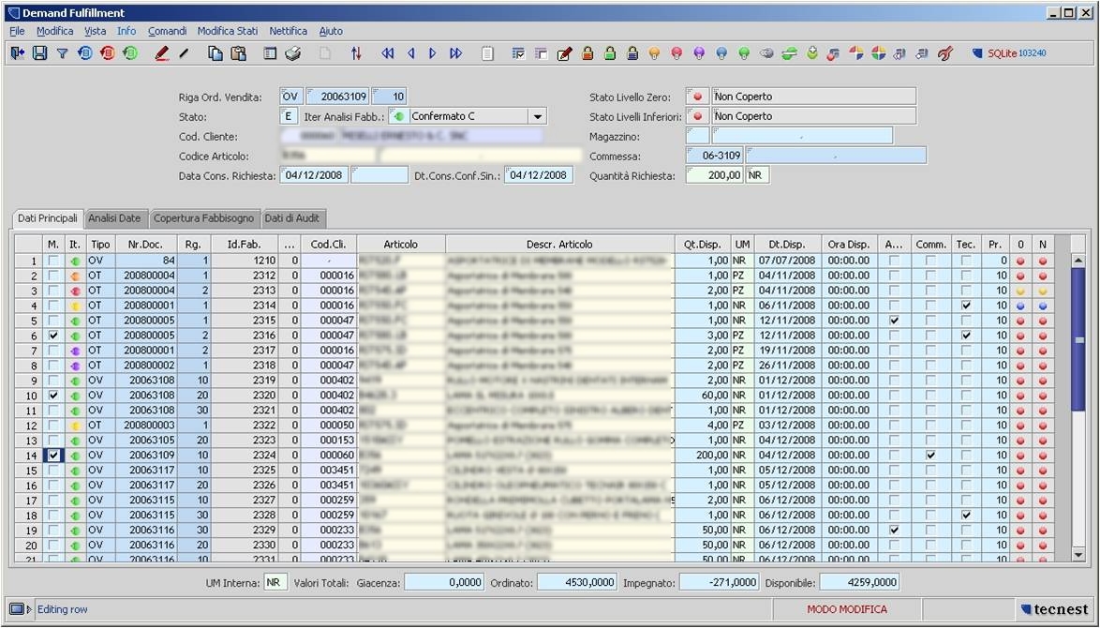Click Descr. Articolo column header
Viewport: 1100px width, 628px height.
pyautogui.click(x=559, y=245)
